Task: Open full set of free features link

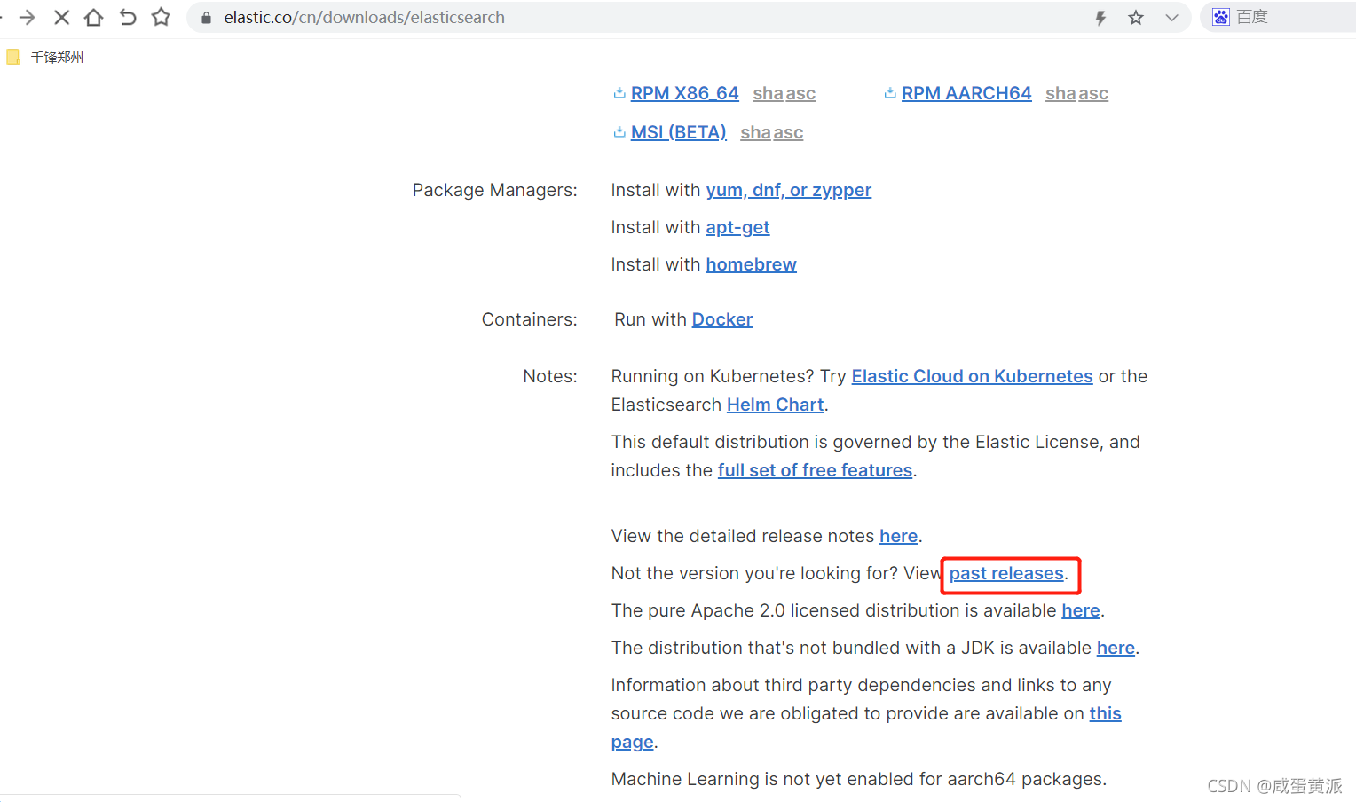Action: (x=815, y=470)
